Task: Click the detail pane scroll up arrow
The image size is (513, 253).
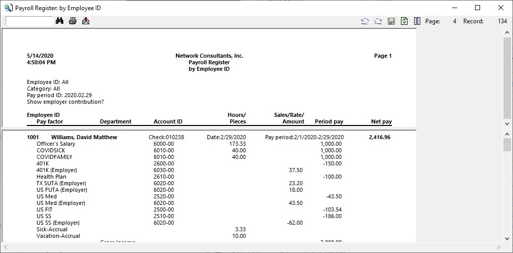Action: pos(507,134)
